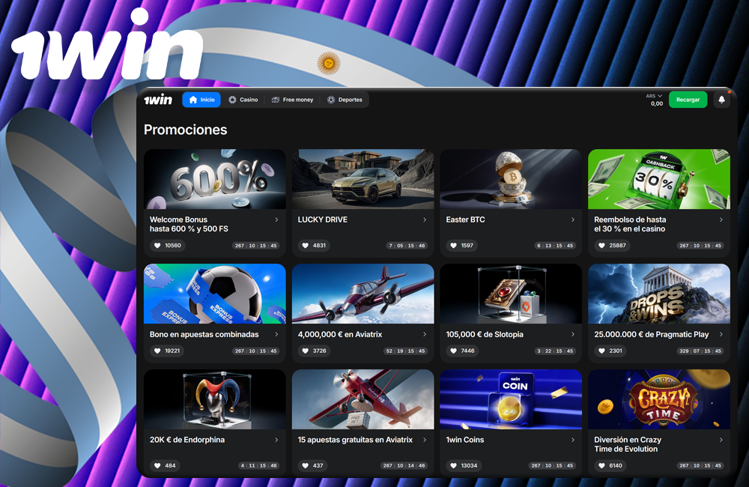The height and width of the screenshot is (487, 749).
Task: Open Crazy Time de Evolution chevron
Action: pyautogui.click(x=721, y=440)
